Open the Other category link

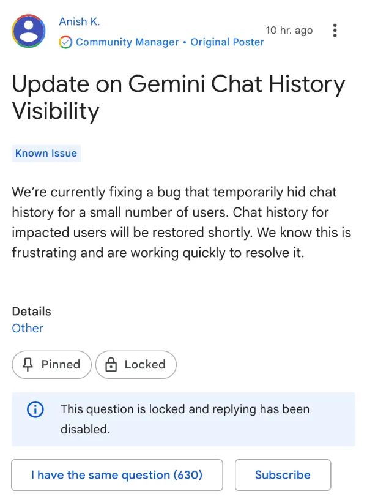(x=28, y=328)
